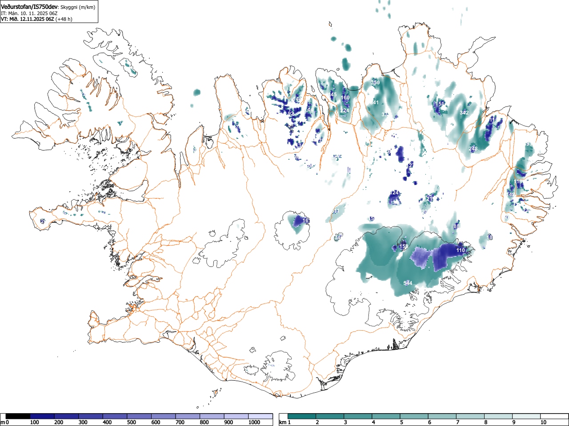This screenshot has height=426, width=569.
Task: Select the 4–5 km teal legend swatch
Action: (x=386, y=416)
